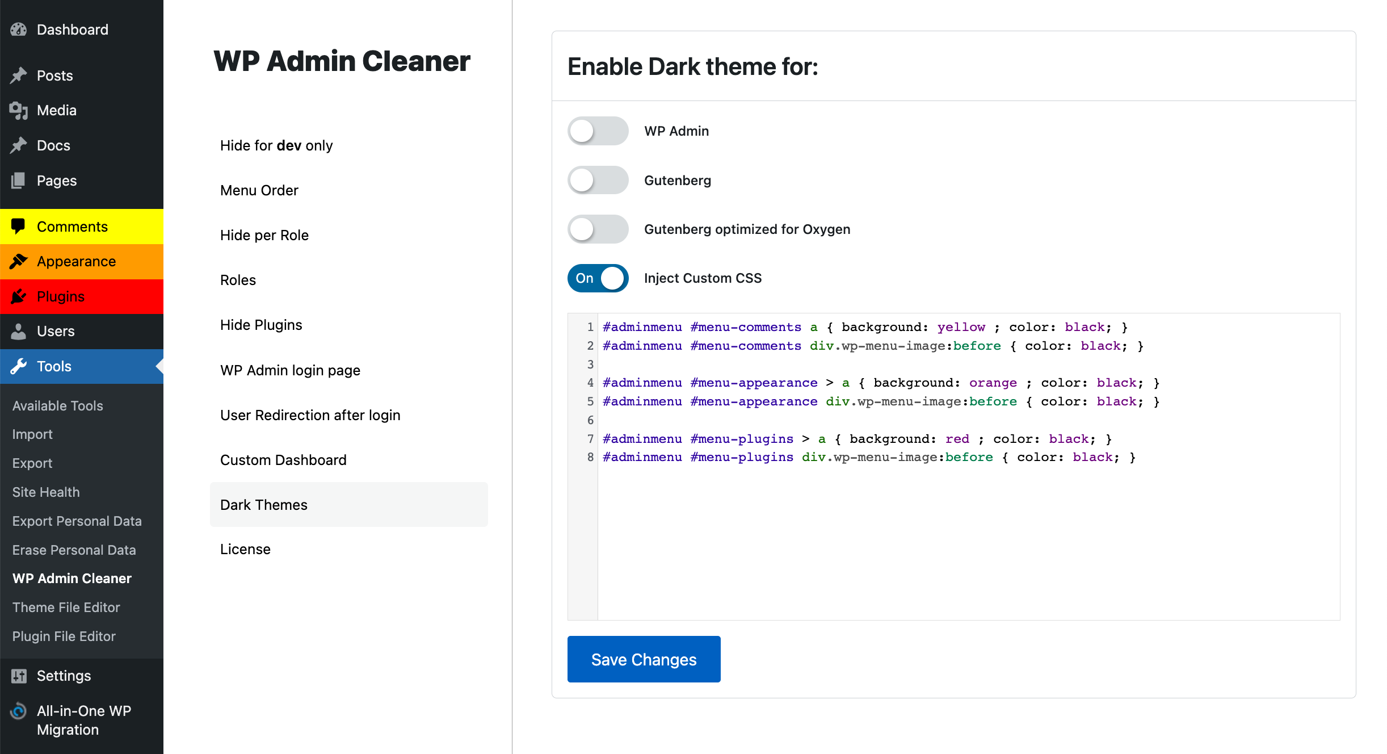Image resolution: width=1387 pixels, height=754 pixels.
Task: Click the Docs pin icon
Action: (19, 145)
